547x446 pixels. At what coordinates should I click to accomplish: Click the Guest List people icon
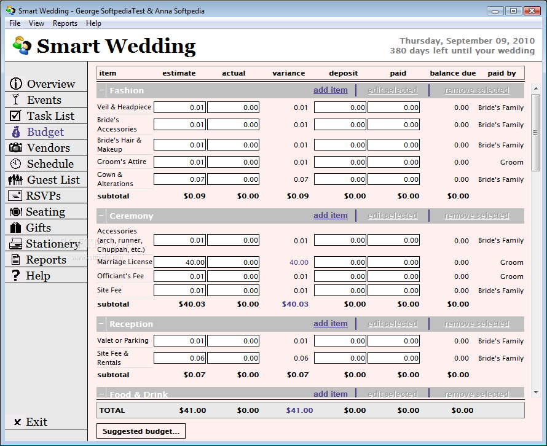click(16, 180)
